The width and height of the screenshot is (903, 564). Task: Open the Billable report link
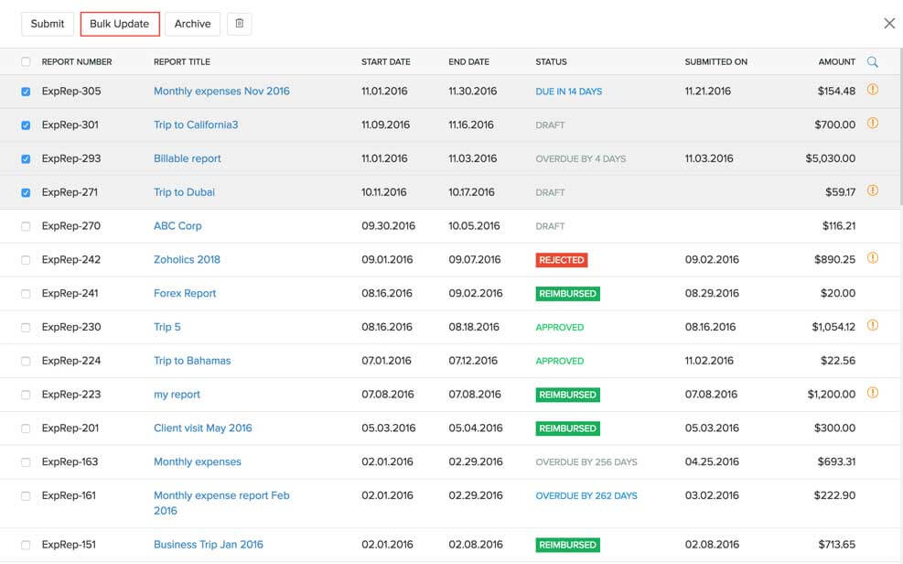[x=187, y=157]
